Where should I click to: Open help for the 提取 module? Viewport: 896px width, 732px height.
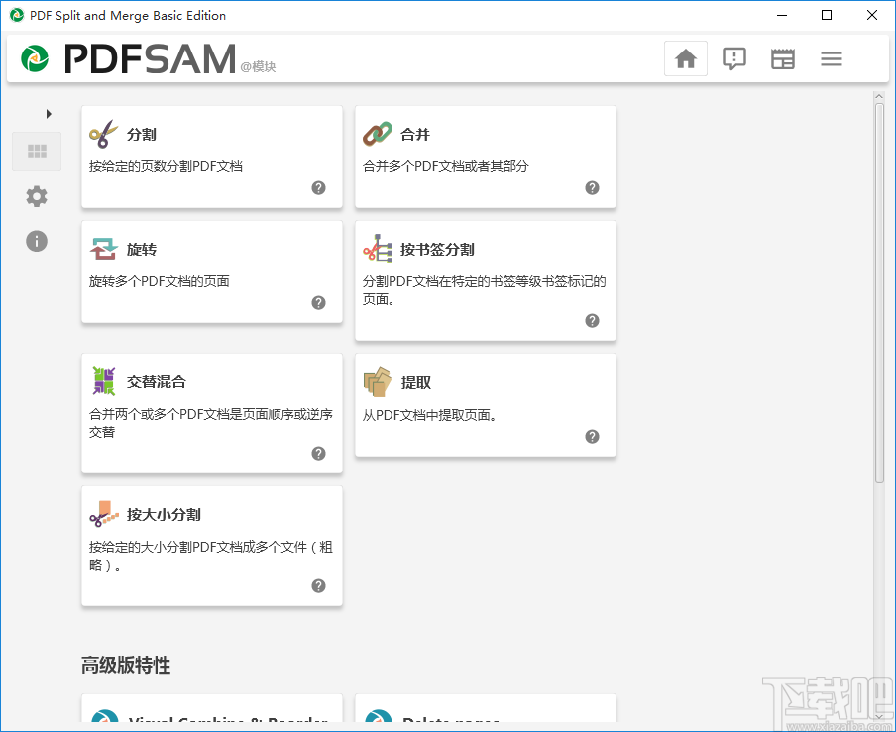[x=592, y=436]
